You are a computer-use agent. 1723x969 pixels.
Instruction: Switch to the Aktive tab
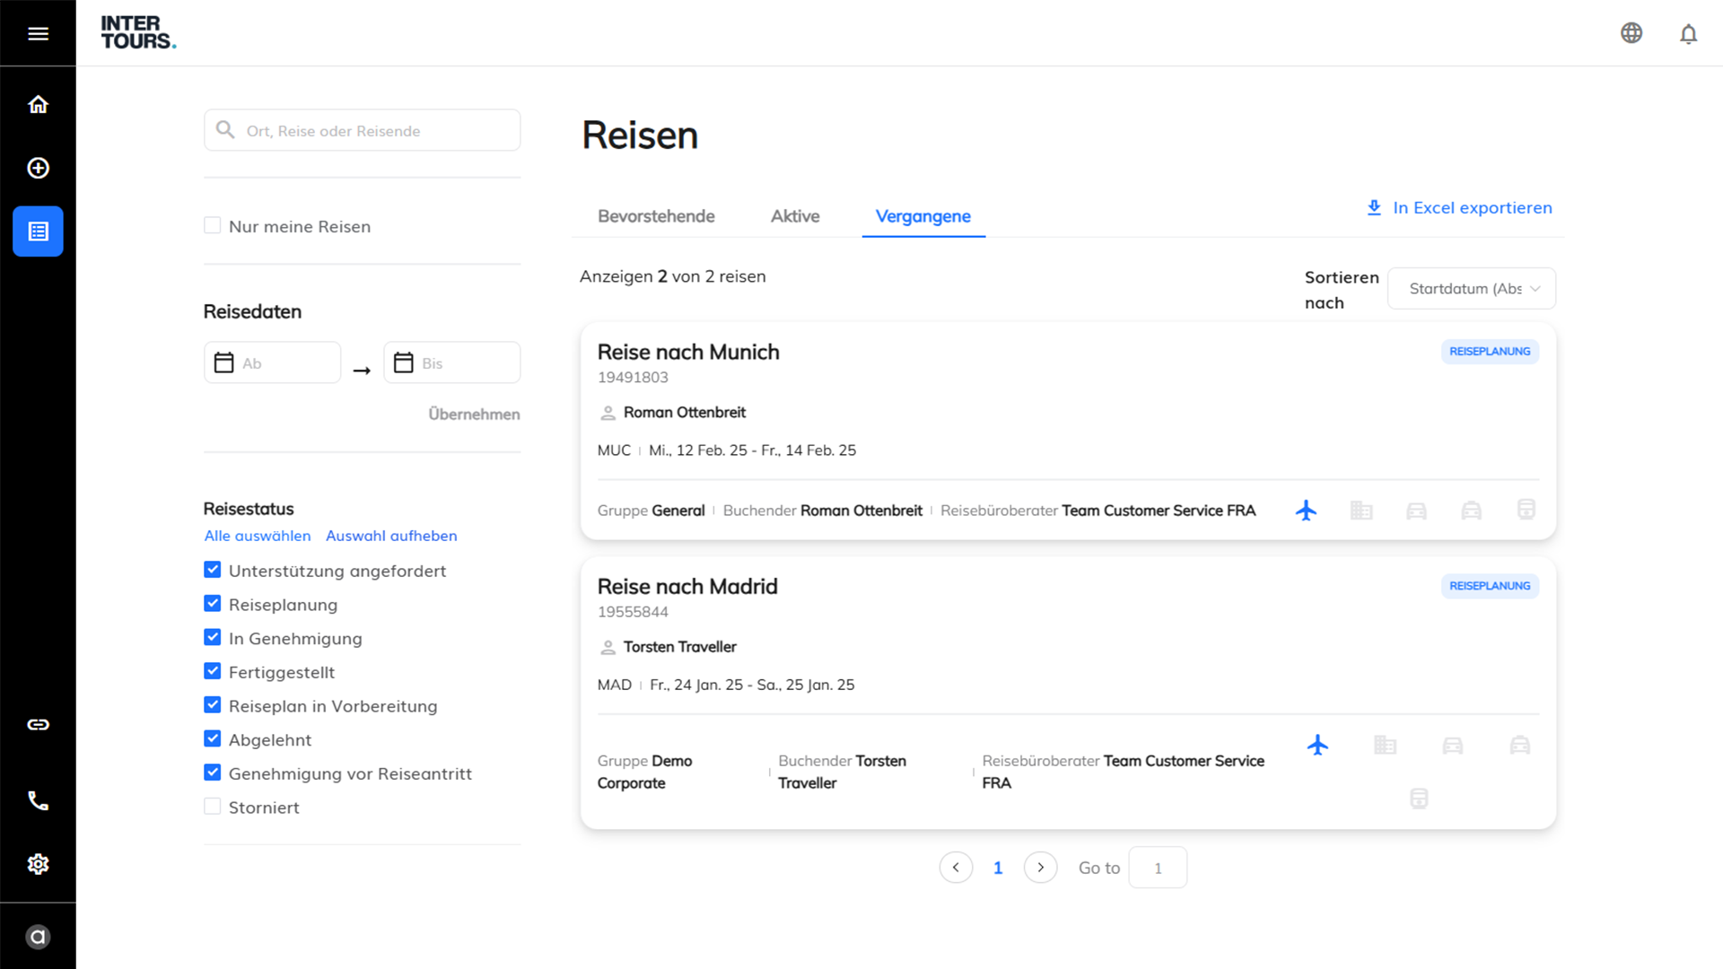[795, 216]
